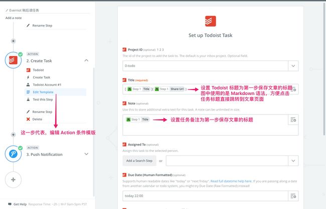Open insert-field icon in Title field

tap(293, 89)
